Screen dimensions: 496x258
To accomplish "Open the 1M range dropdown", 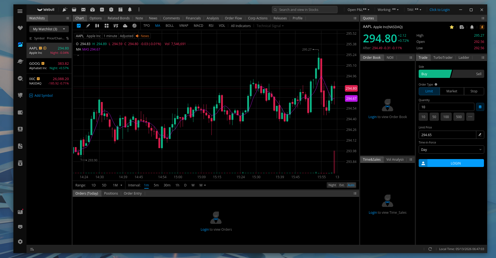I will click(118, 185).
